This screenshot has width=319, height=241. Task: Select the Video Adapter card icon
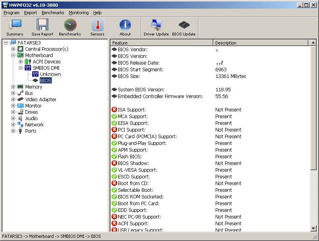(20, 99)
